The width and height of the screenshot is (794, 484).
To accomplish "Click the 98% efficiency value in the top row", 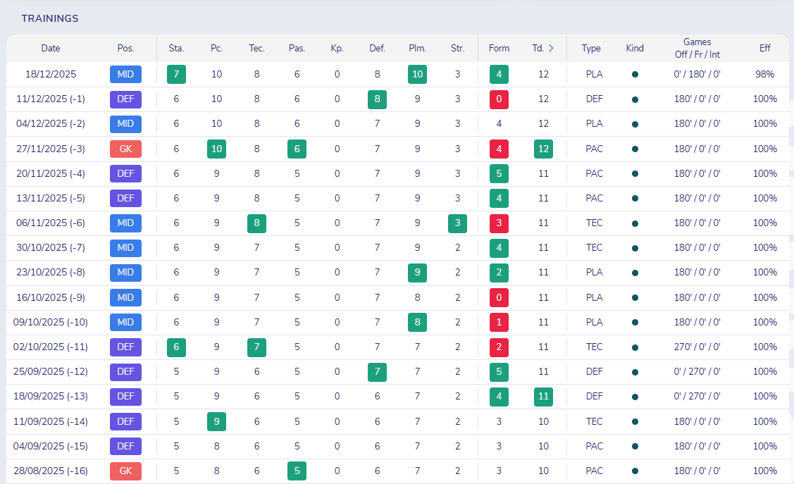I will tap(764, 75).
